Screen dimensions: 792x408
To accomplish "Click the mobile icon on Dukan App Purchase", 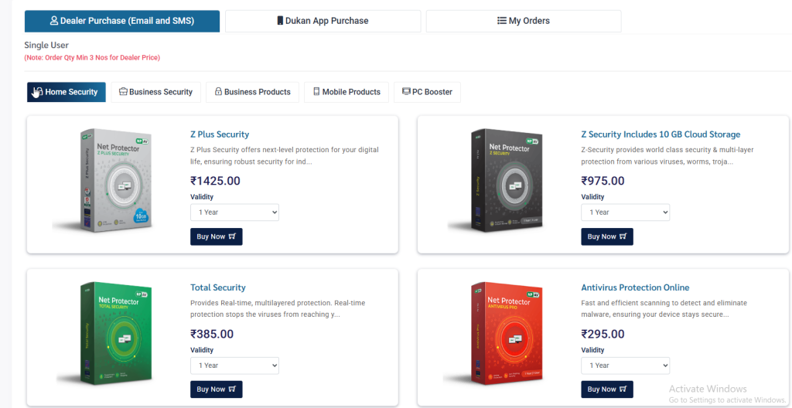I will 280,21.
